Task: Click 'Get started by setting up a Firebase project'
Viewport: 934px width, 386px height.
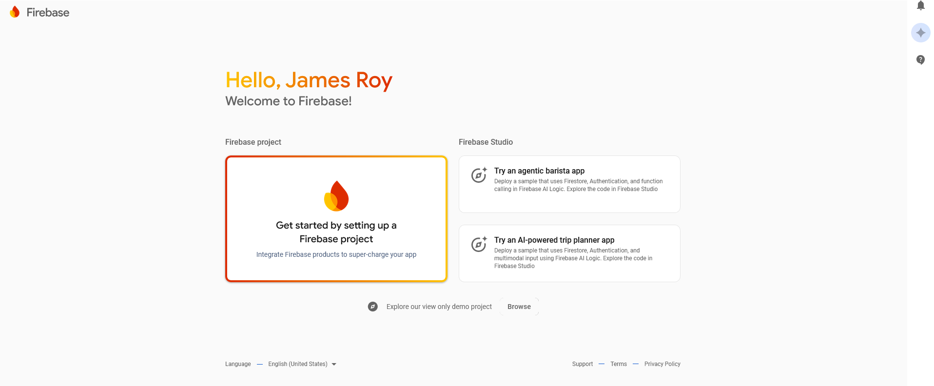Action: (336, 232)
